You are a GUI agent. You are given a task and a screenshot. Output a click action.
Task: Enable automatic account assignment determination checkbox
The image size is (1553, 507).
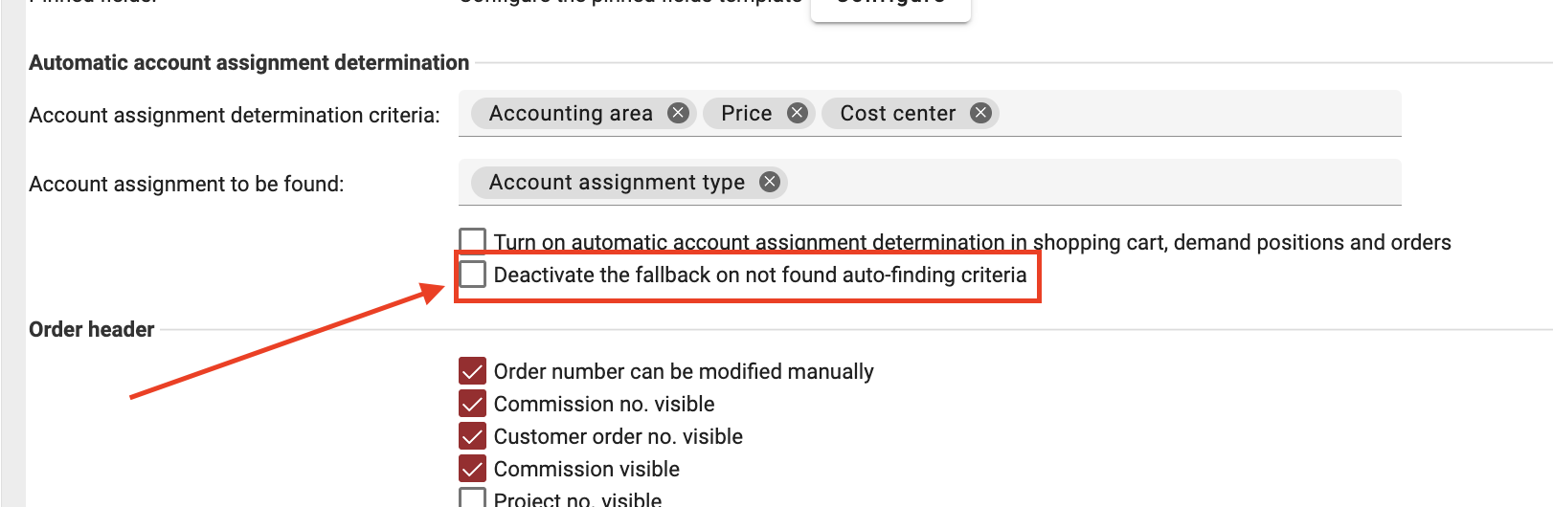(x=472, y=240)
